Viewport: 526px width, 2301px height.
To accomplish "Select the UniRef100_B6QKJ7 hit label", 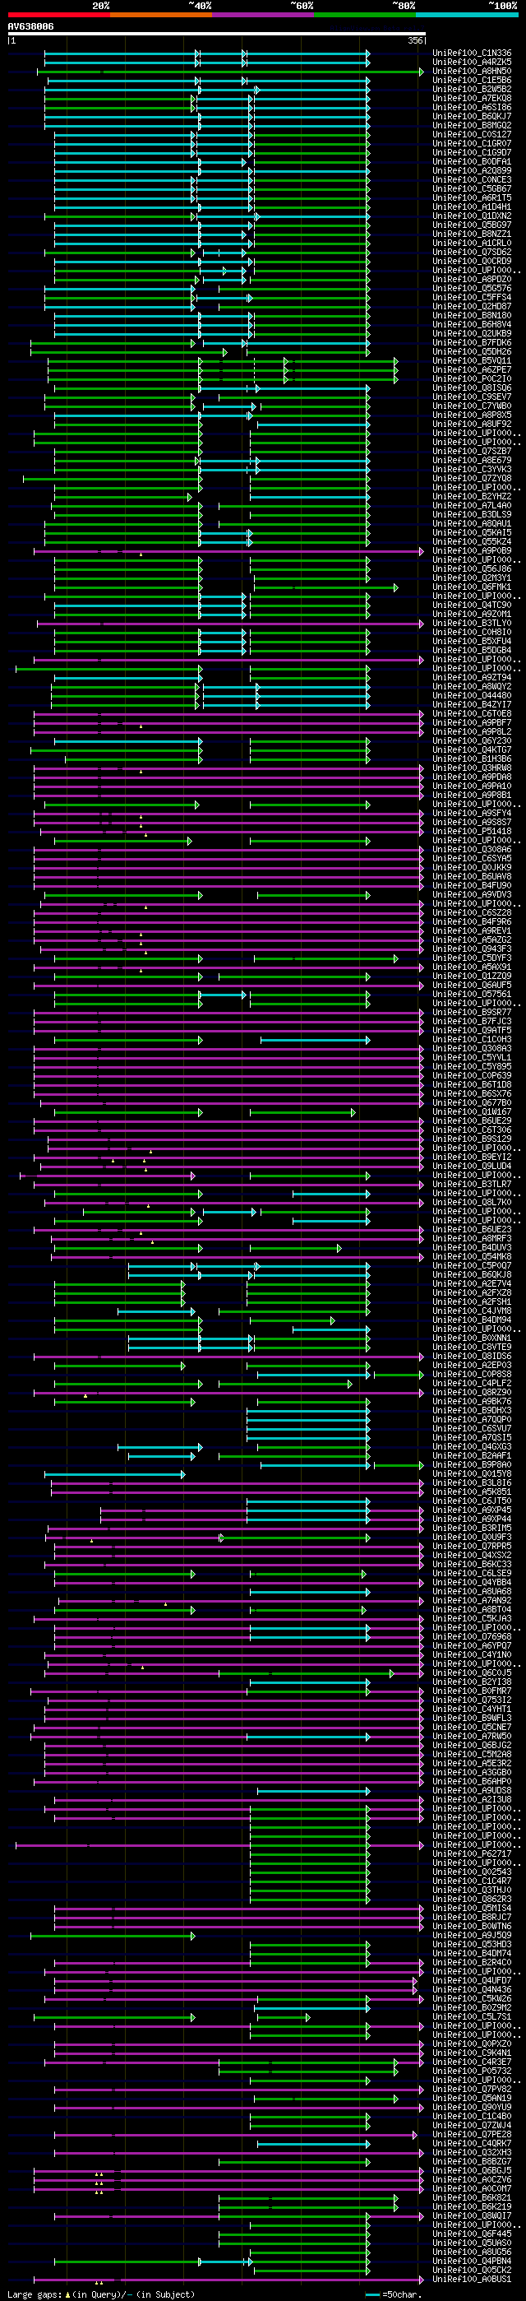I will (472, 116).
